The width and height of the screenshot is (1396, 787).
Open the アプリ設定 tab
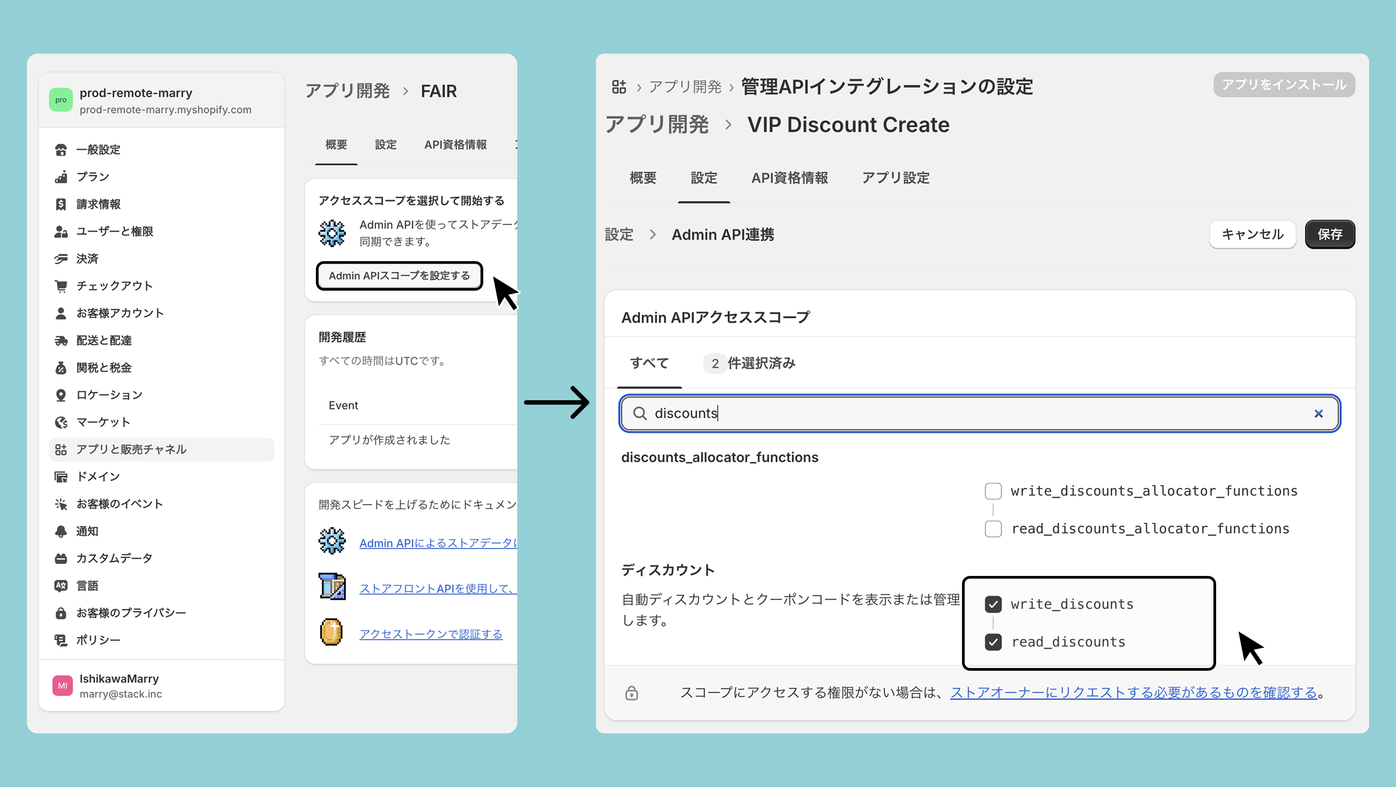[895, 178]
